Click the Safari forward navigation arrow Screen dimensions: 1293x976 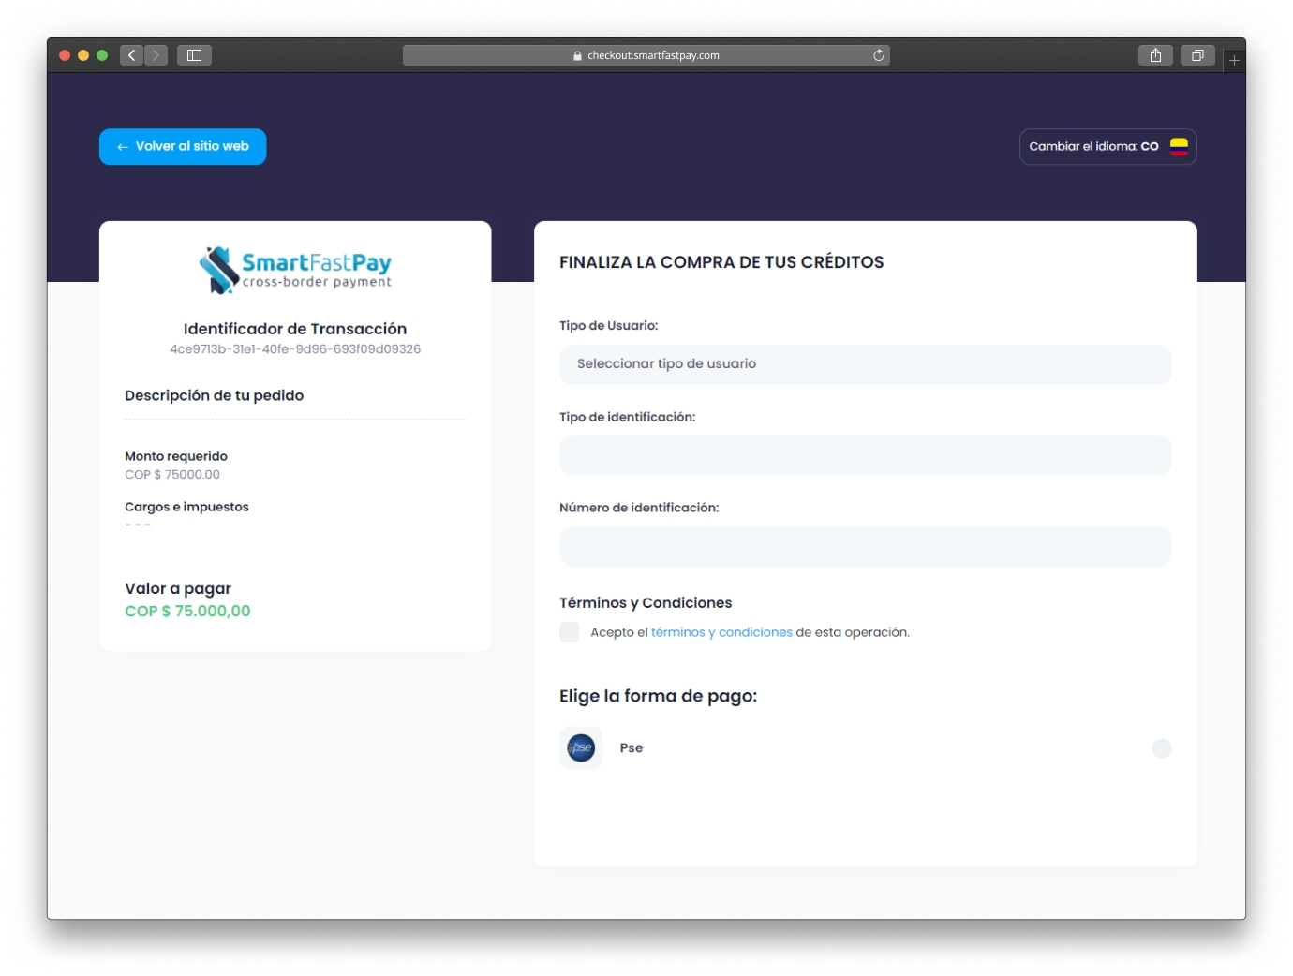156,55
